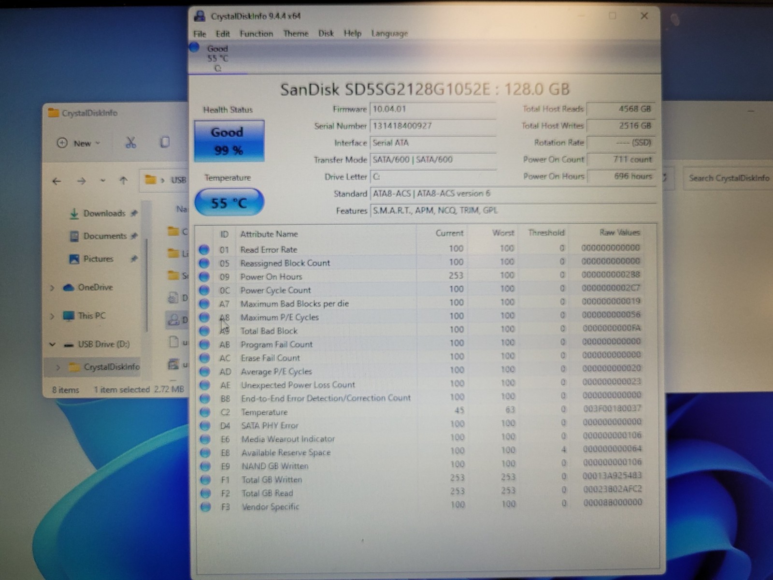Click the status icon for Erase Fail Count
773x580 pixels.
204,358
